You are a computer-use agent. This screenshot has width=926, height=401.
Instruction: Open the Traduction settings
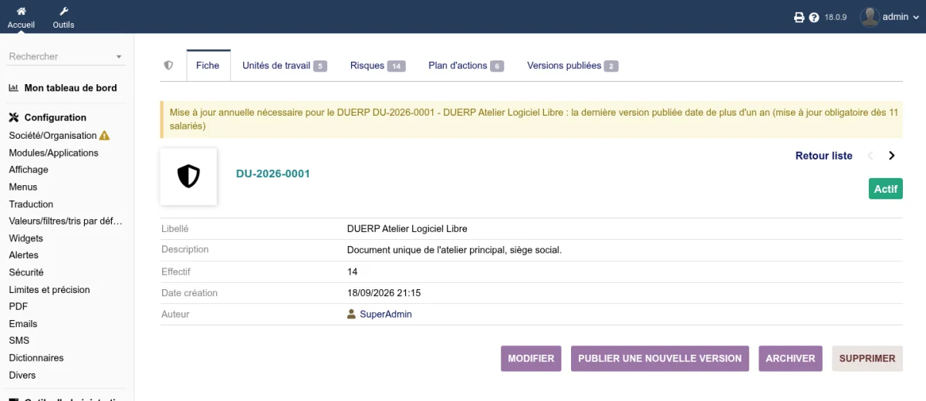tap(31, 204)
